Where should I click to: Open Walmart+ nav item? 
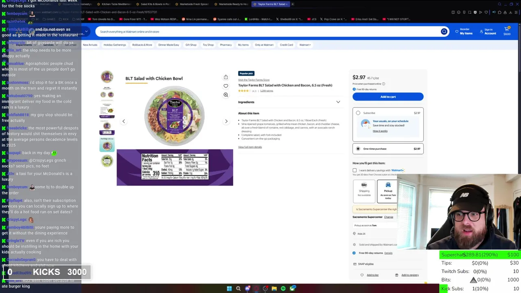(305, 45)
